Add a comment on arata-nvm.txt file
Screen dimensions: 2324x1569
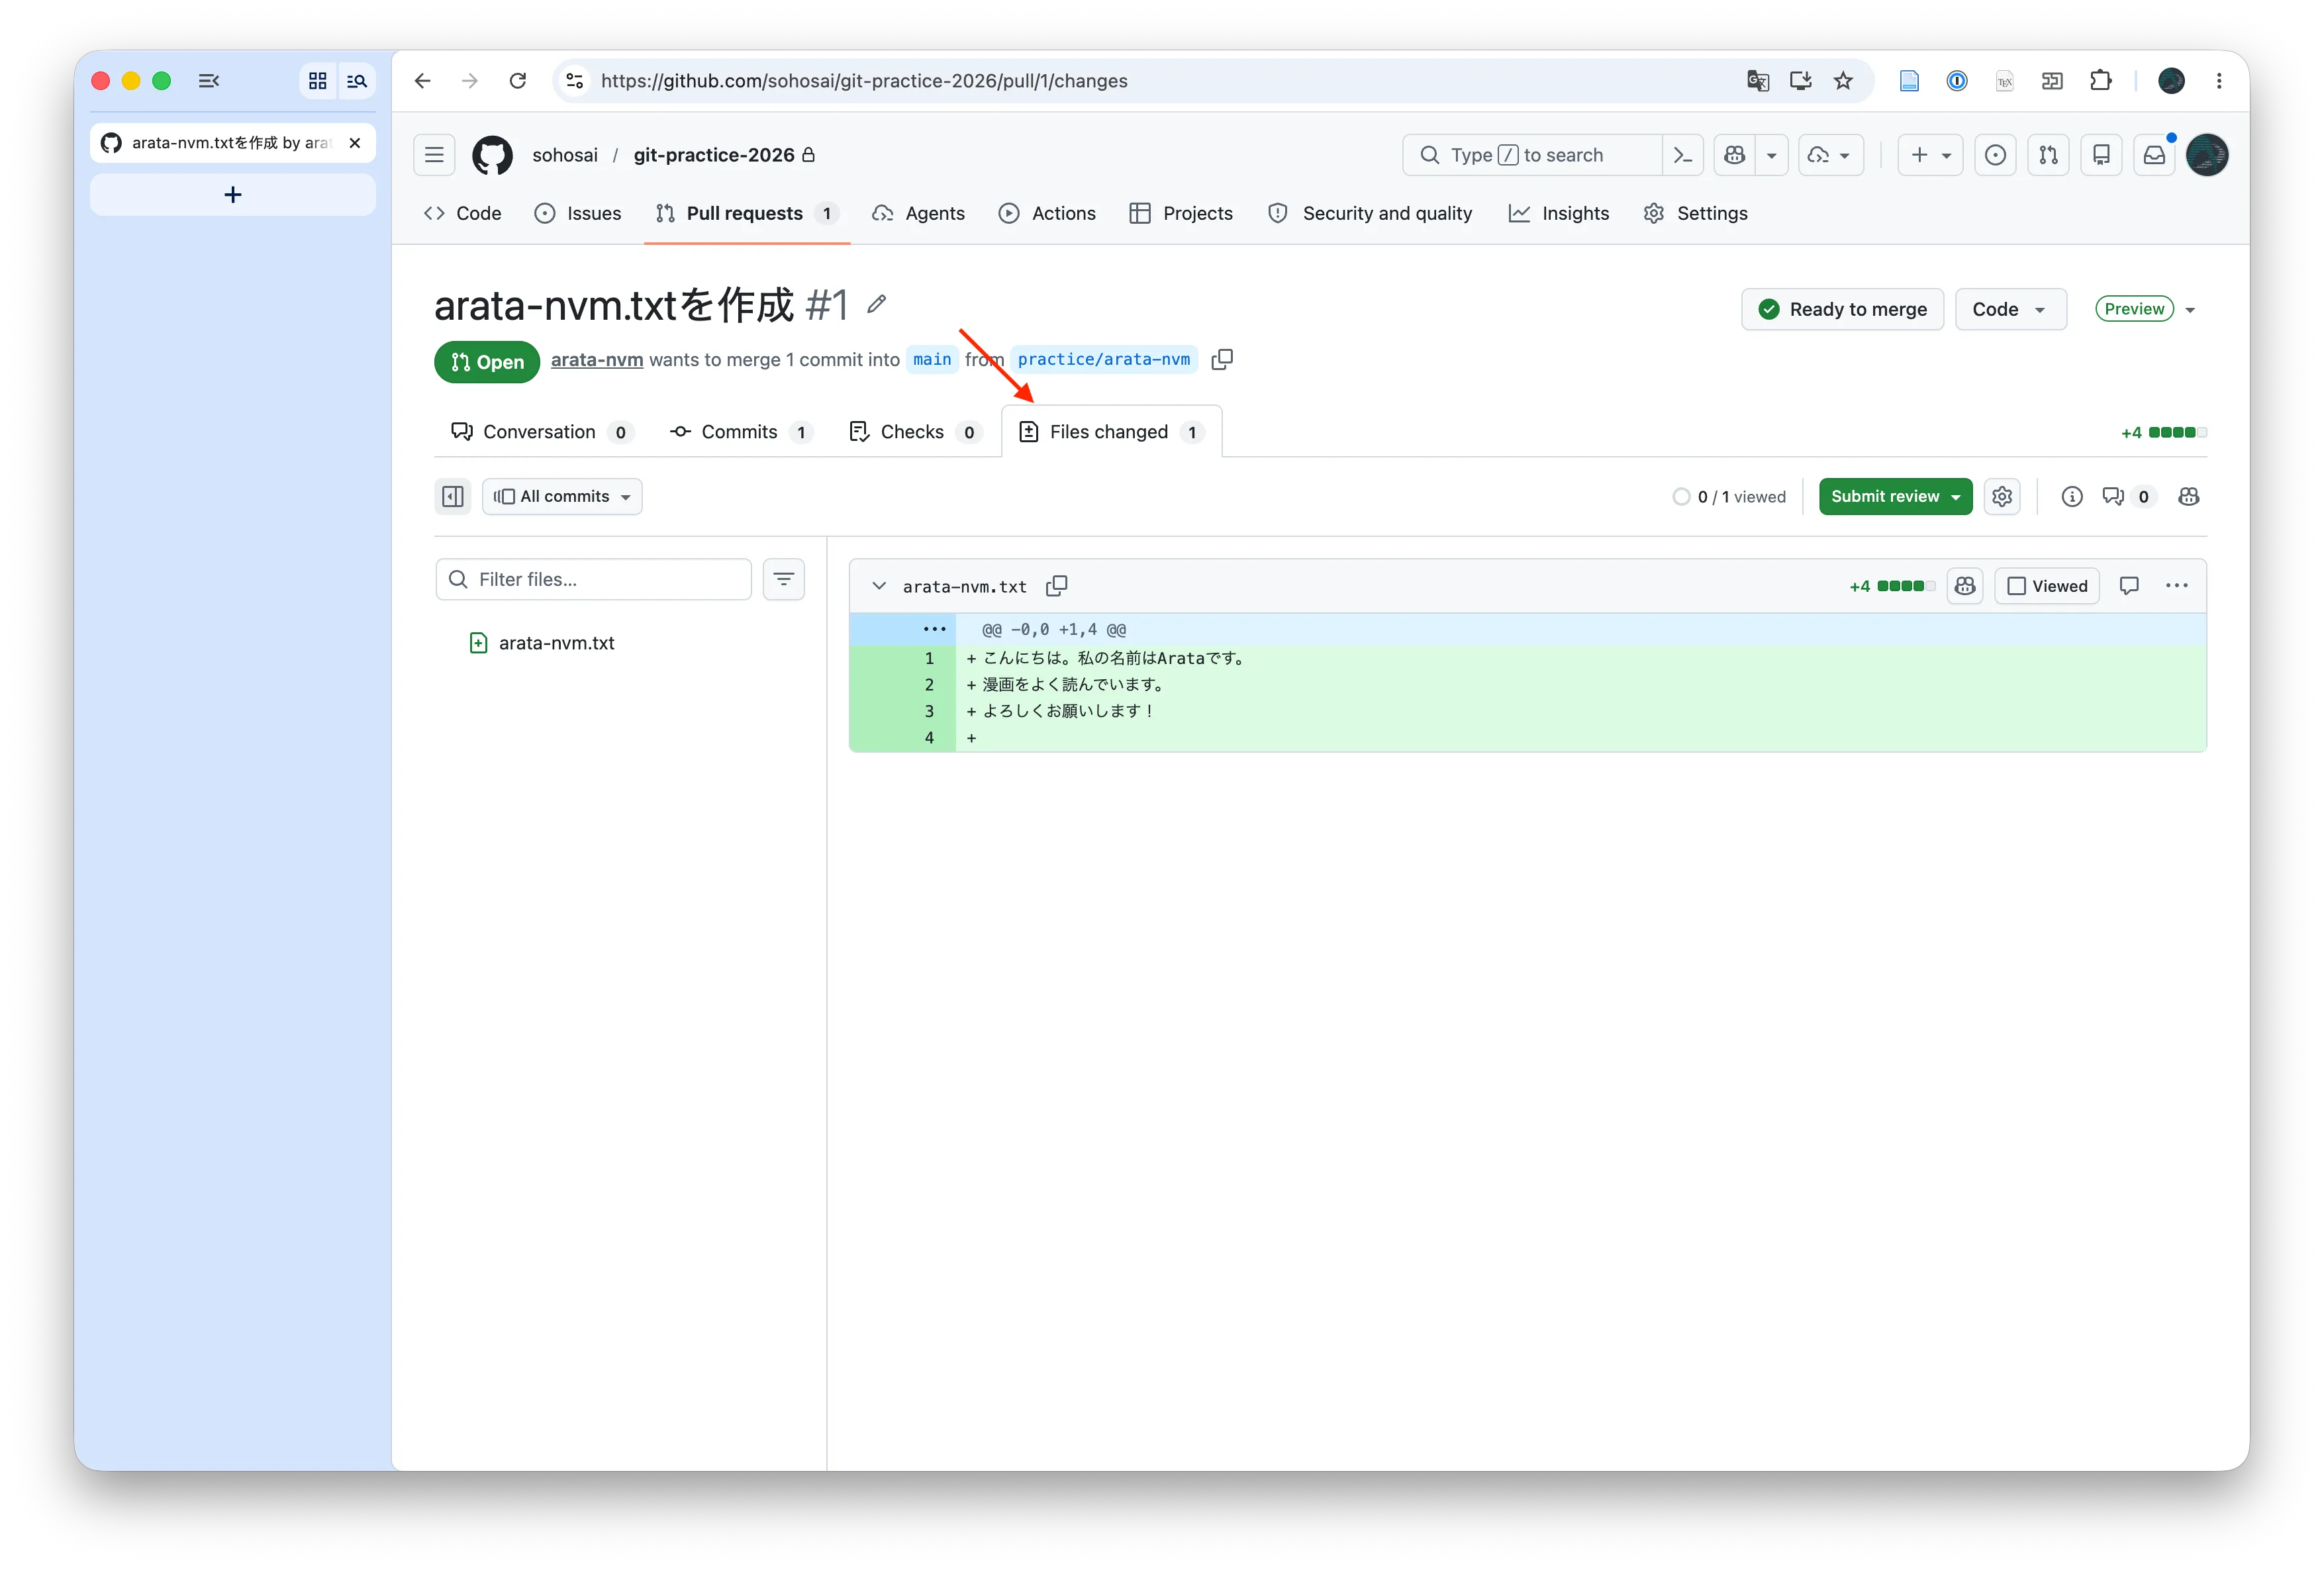tap(2129, 586)
